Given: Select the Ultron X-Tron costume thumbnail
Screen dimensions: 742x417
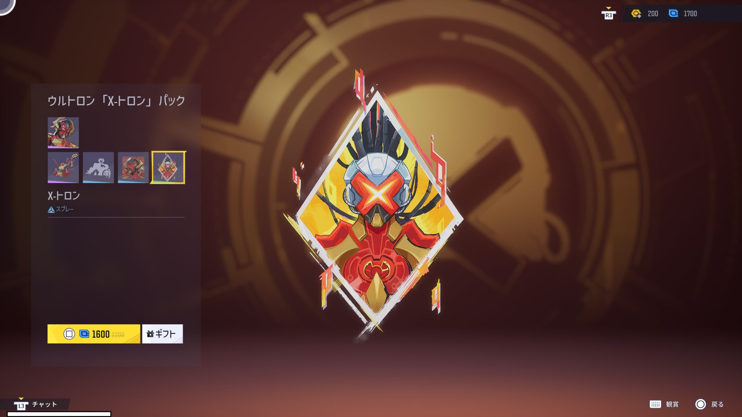Looking at the screenshot, I should tap(63, 133).
